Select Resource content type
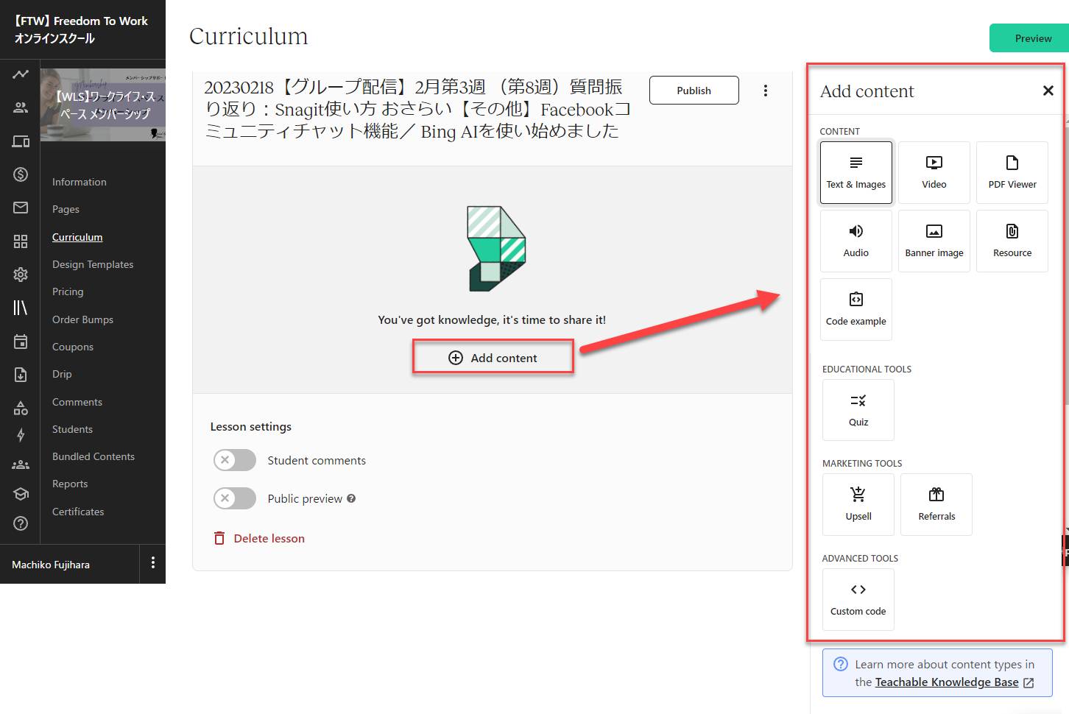Image resolution: width=1069 pixels, height=714 pixels. point(1012,241)
